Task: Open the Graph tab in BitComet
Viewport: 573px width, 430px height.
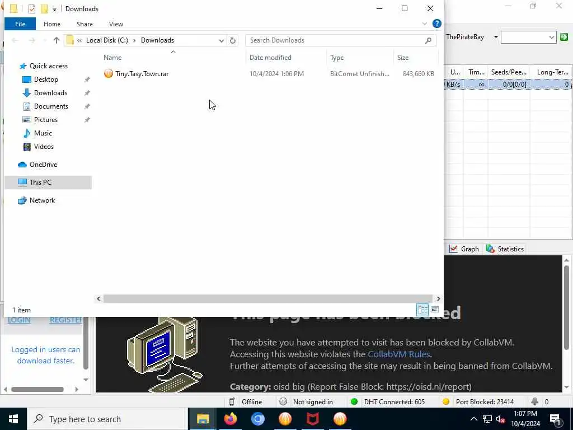Action: click(x=464, y=249)
